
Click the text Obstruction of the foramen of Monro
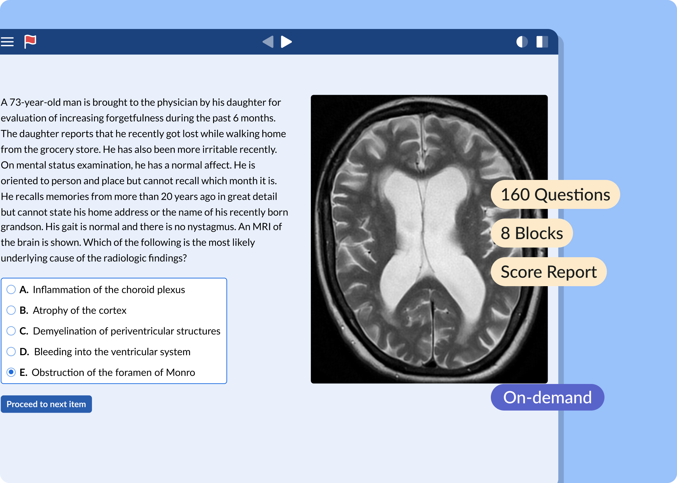(113, 372)
